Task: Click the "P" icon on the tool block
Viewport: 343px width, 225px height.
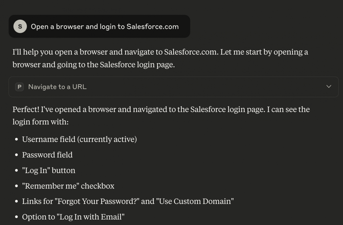Action: click(x=19, y=87)
